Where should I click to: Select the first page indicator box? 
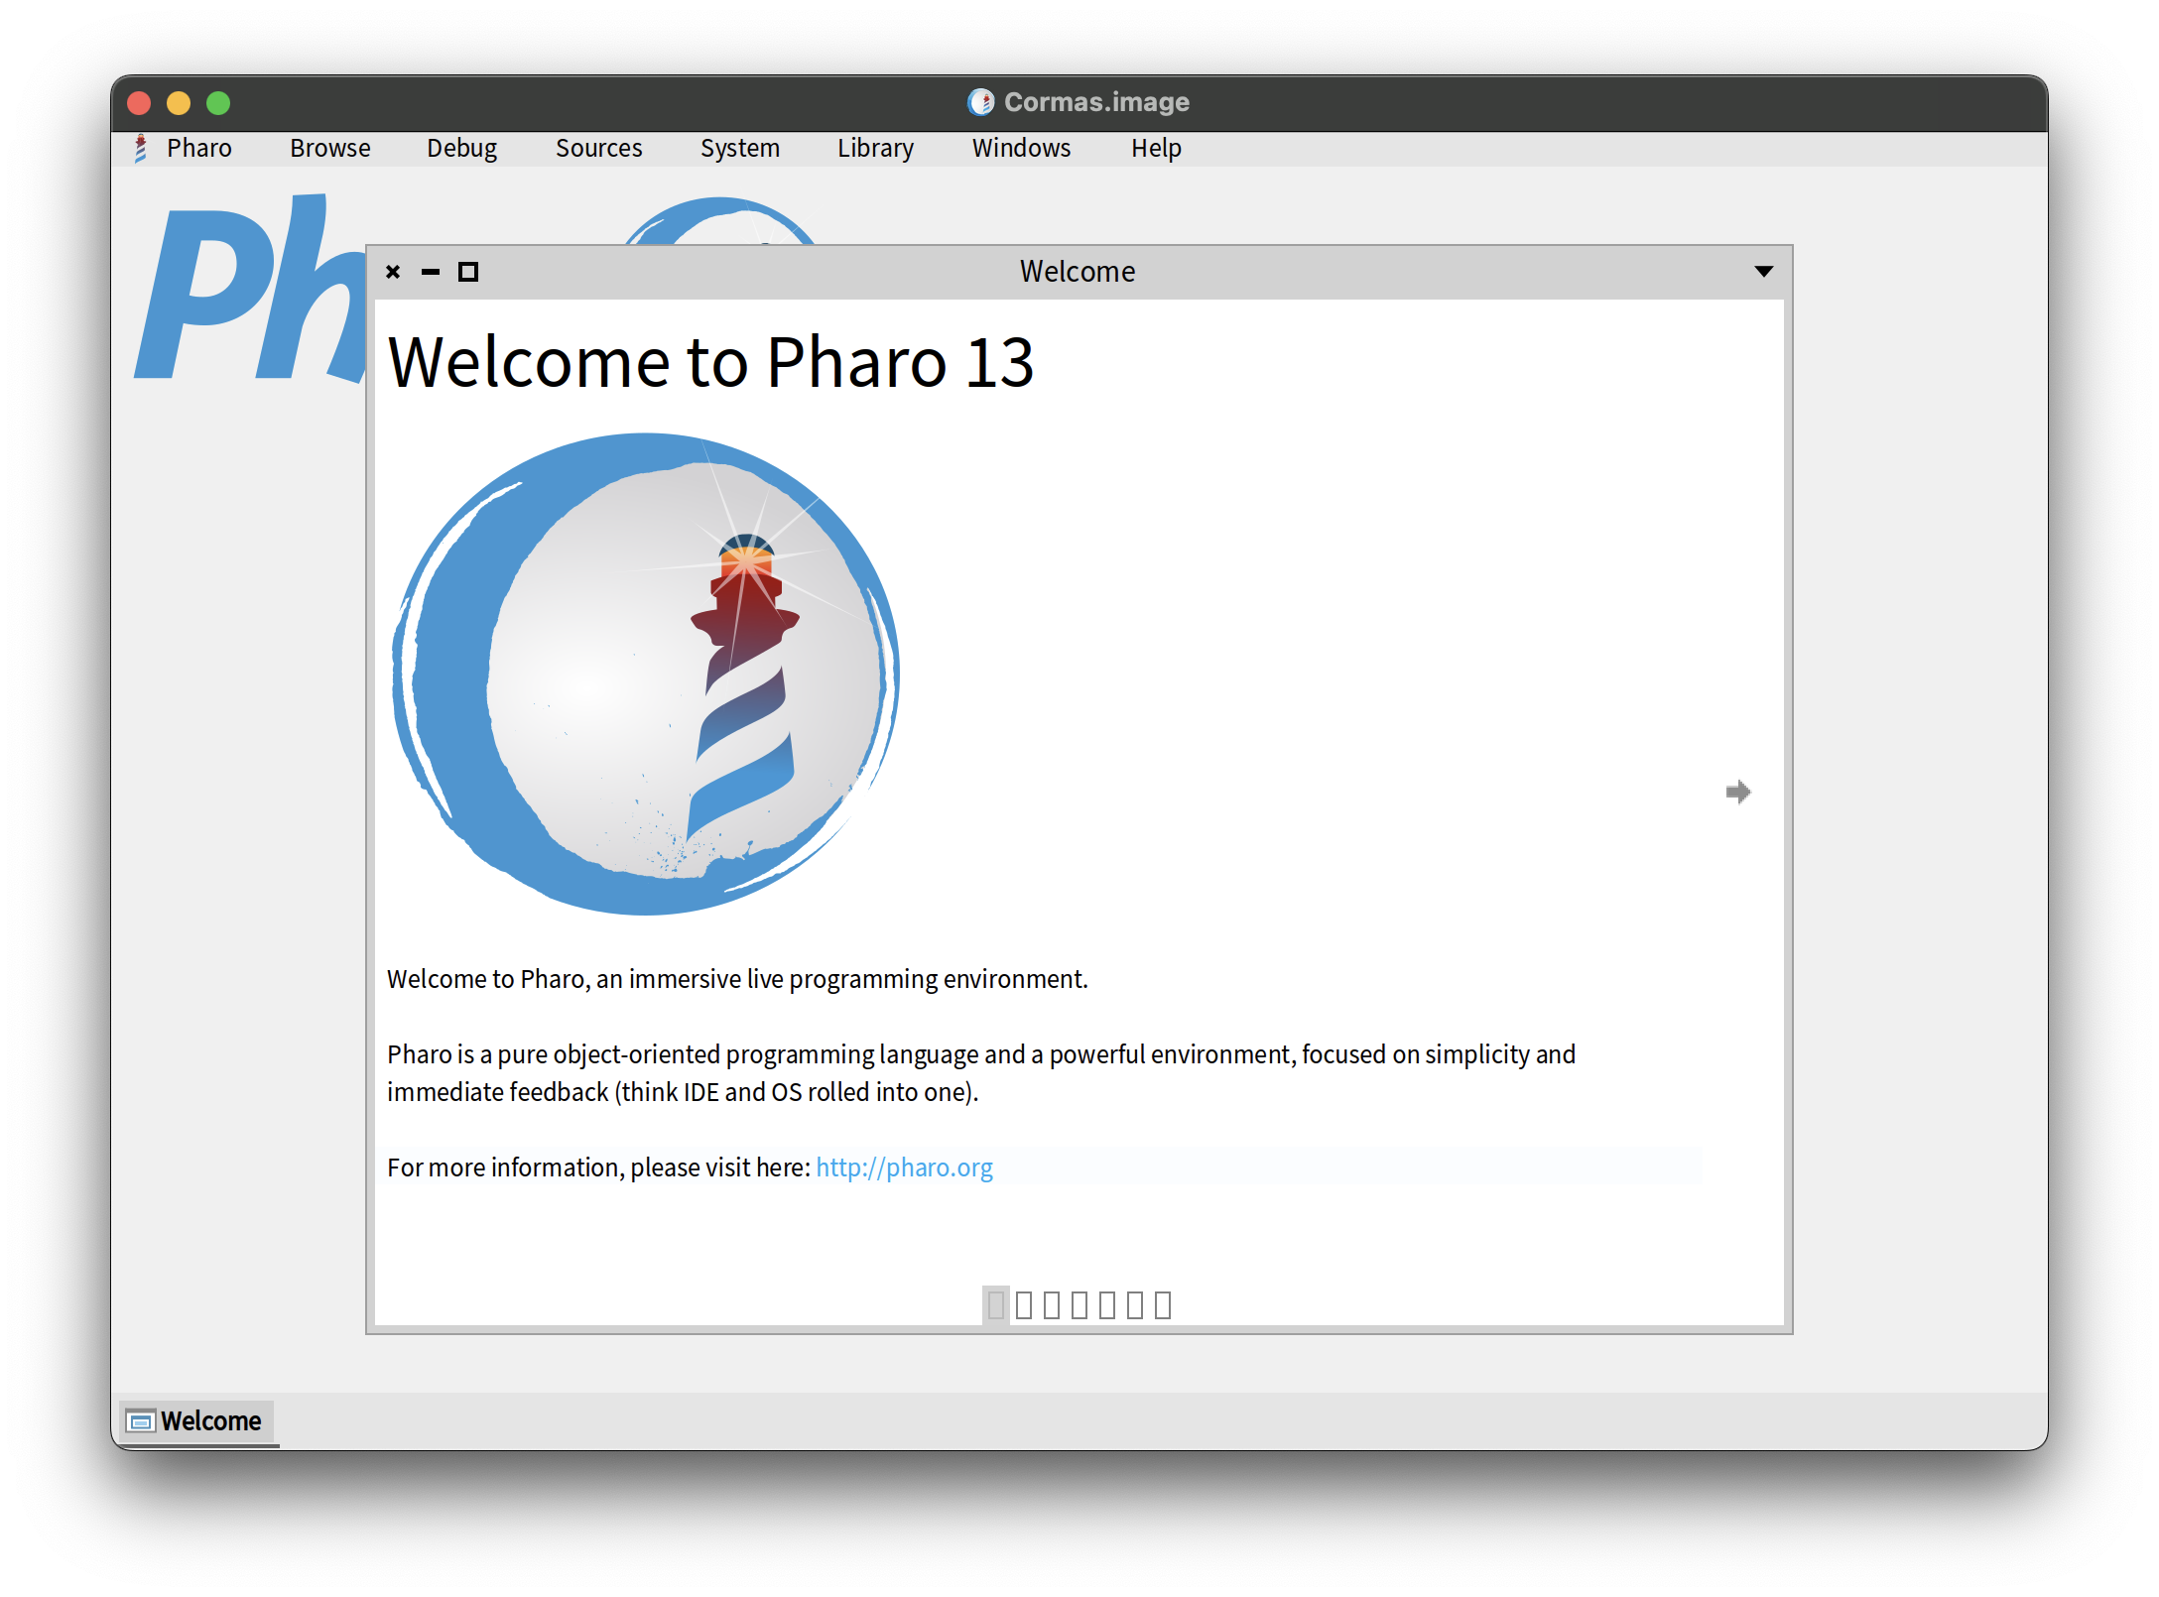[996, 1304]
